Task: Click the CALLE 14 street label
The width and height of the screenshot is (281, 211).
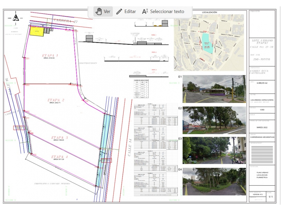Action: 130,147
